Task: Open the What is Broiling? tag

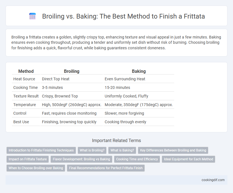Action: [92, 150]
